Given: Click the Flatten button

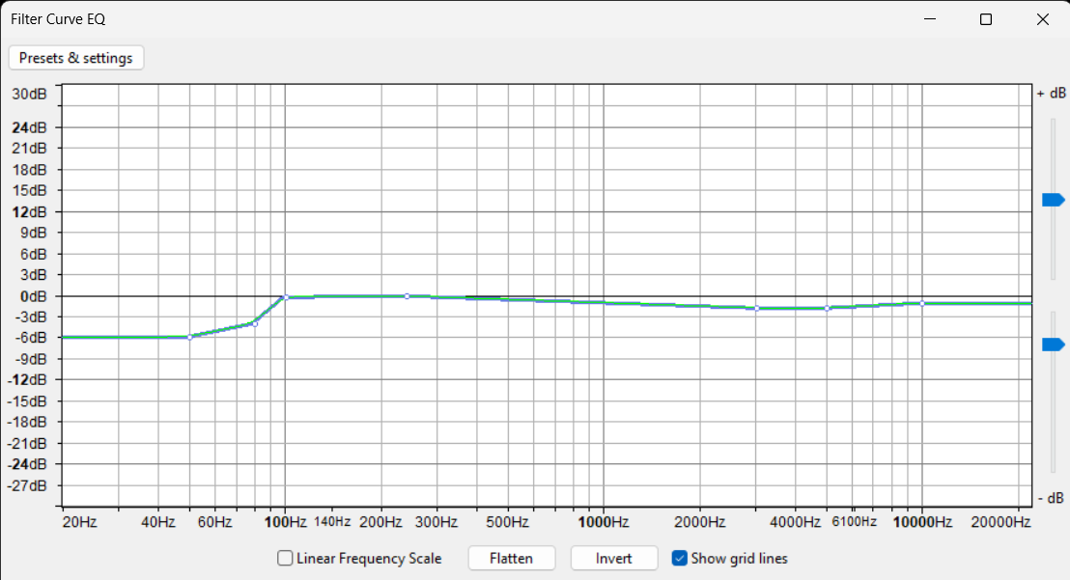Looking at the screenshot, I should (x=511, y=558).
